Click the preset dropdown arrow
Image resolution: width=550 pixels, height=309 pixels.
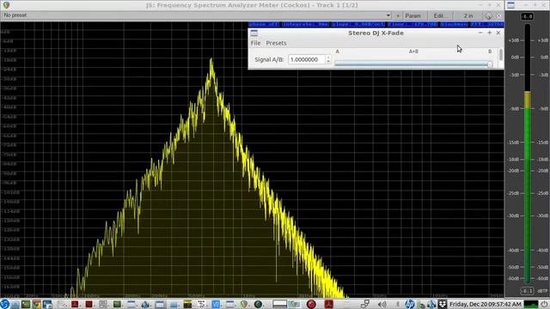[x=388, y=15]
